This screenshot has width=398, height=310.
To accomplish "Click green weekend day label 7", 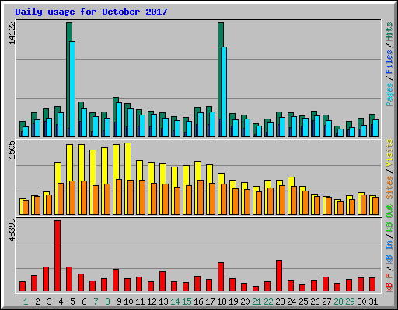I will tap(96, 301).
